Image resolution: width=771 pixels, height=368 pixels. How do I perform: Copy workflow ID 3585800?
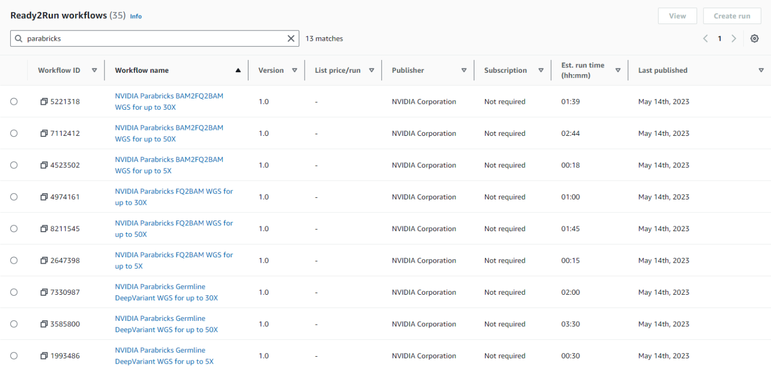point(44,324)
